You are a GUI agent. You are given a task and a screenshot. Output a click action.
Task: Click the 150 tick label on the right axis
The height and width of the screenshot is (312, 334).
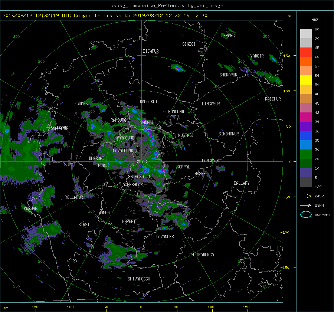pos(287,56)
